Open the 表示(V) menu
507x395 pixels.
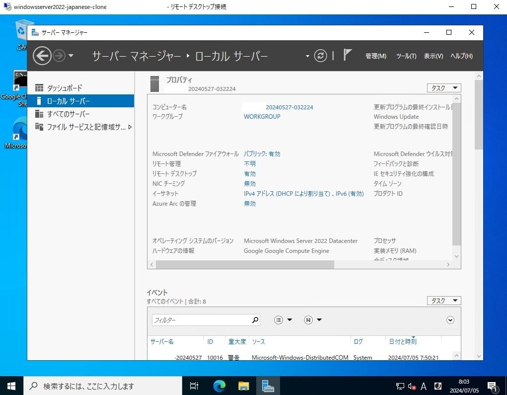(x=434, y=56)
